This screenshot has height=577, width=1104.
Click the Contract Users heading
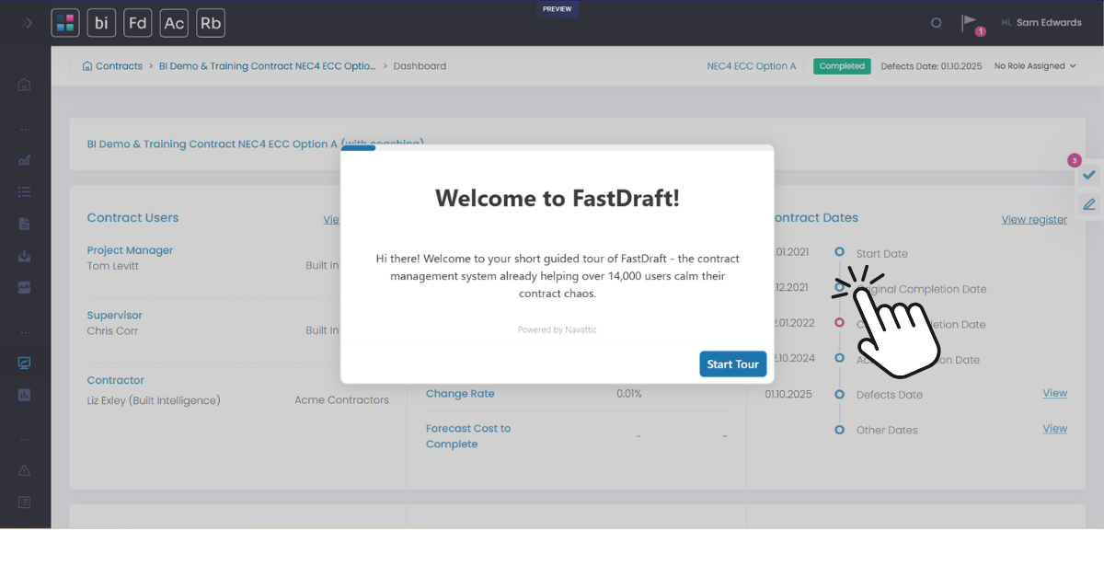[x=132, y=218]
